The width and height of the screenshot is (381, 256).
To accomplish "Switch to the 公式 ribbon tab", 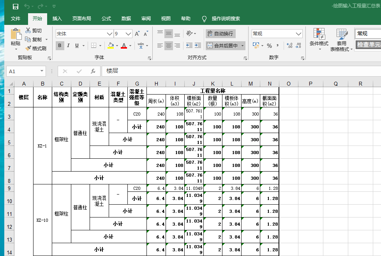I will click(106, 18).
